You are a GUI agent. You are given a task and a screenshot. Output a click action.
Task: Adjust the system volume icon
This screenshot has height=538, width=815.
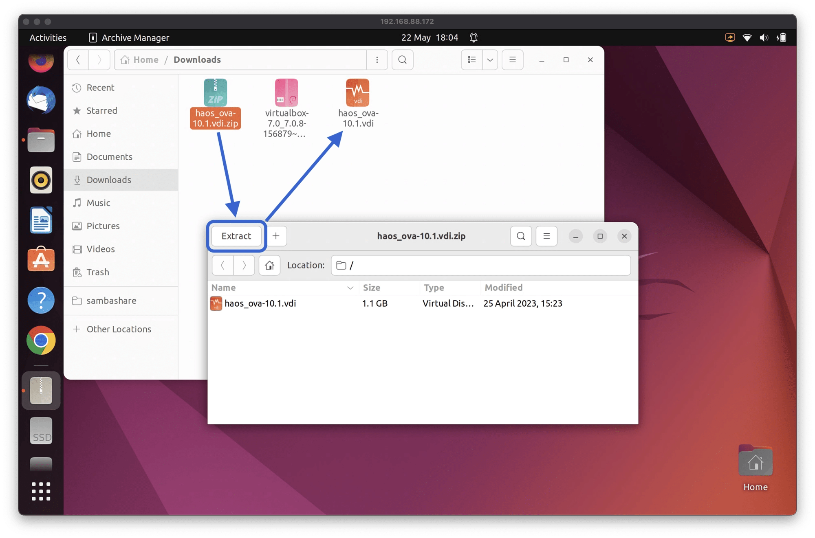764,37
